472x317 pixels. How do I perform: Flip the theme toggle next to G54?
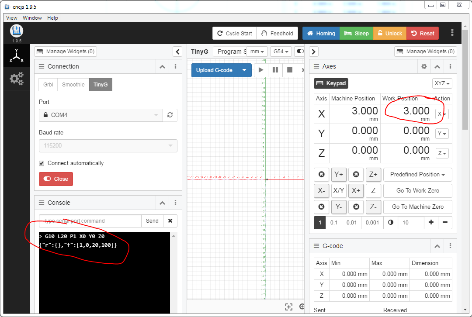click(300, 51)
